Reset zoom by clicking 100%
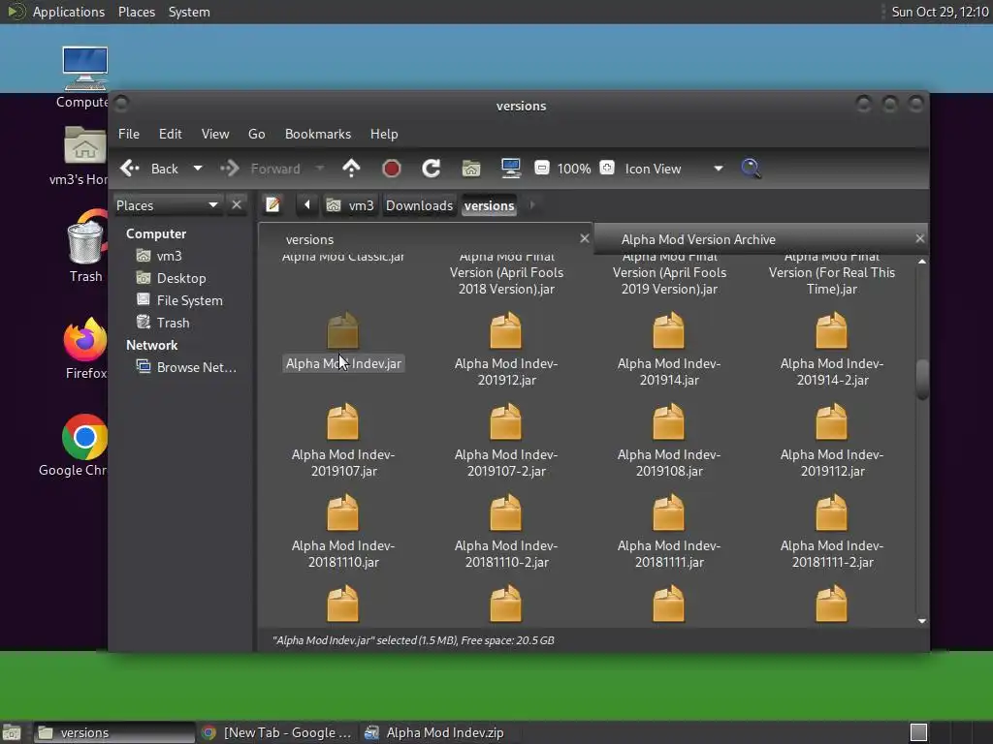The image size is (993, 744). tap(574, 169)
